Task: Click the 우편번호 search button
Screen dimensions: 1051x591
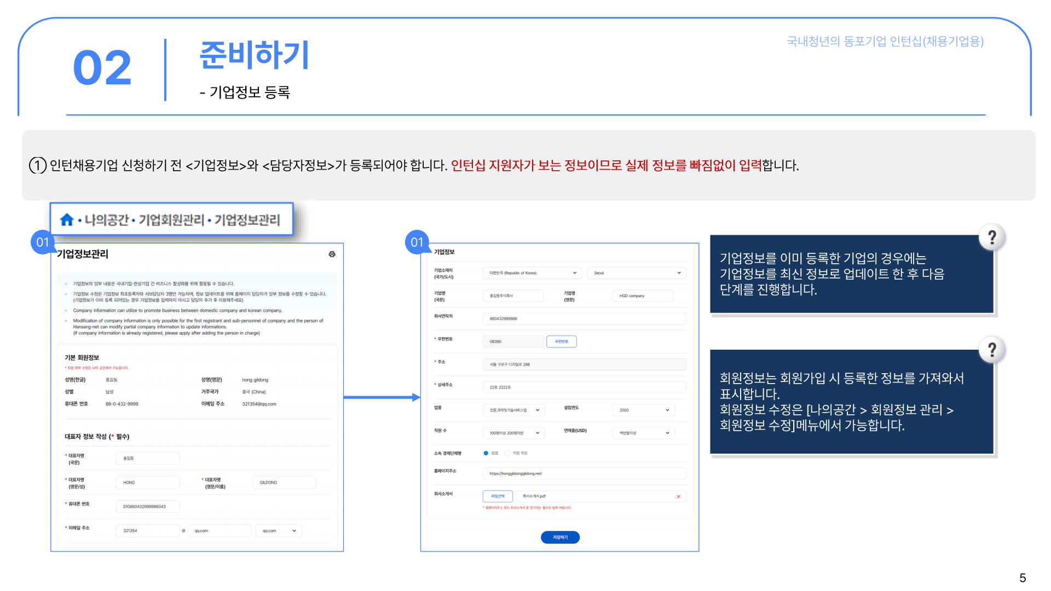Action: click(561, 341)
